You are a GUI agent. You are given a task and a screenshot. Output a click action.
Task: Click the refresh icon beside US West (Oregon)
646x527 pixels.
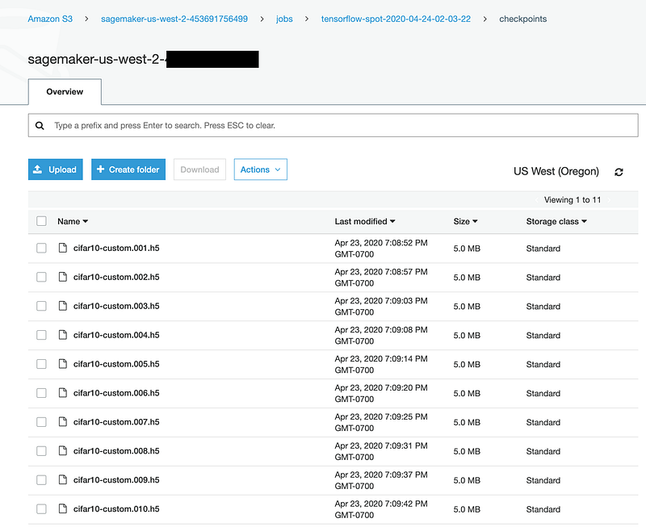tap(619, 172)
